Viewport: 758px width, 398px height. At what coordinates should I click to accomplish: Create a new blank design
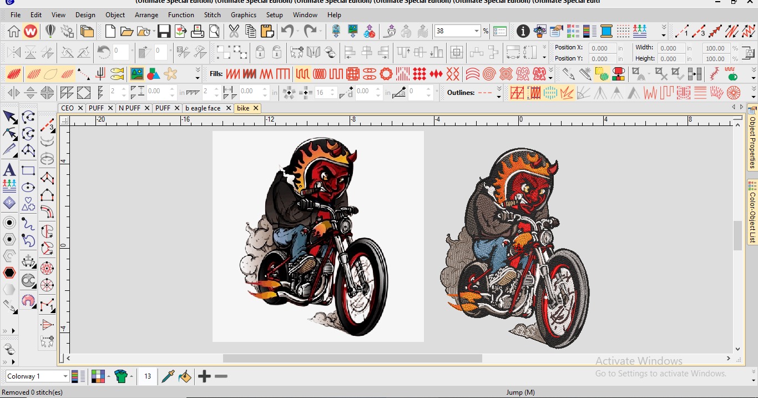tap(110, 31)
